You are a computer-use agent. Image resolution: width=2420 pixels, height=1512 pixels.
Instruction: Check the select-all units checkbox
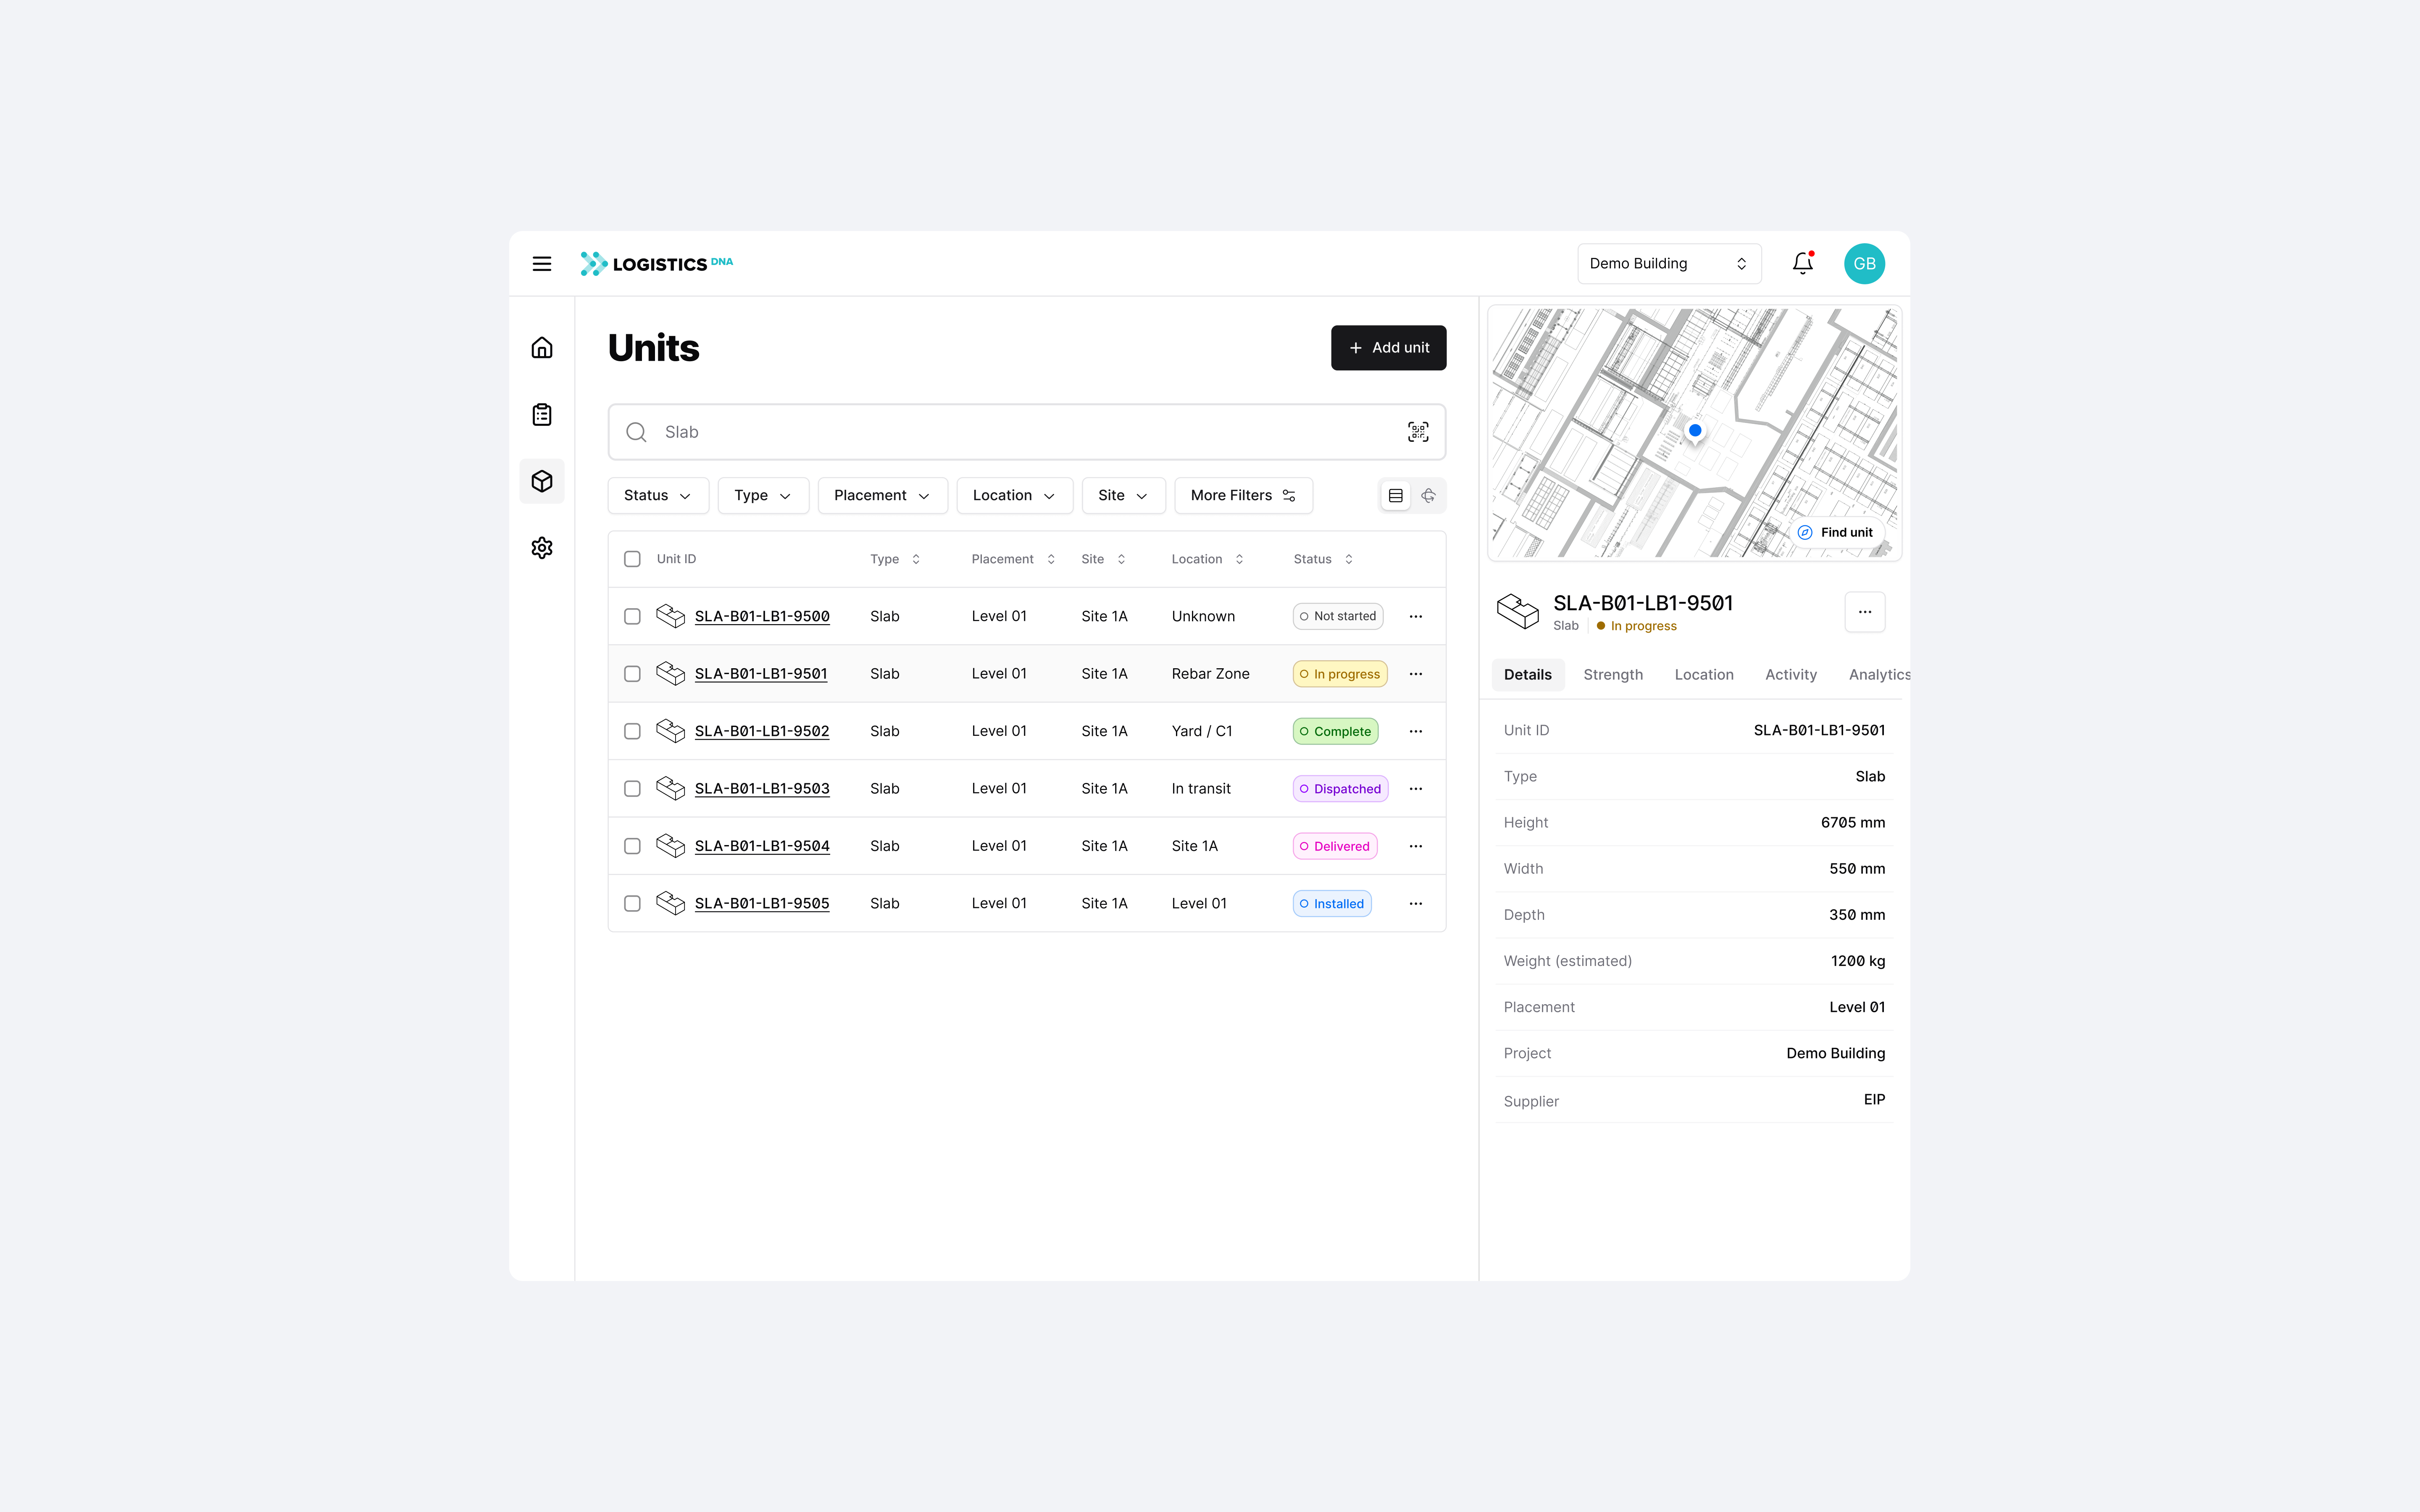[632, 559]
